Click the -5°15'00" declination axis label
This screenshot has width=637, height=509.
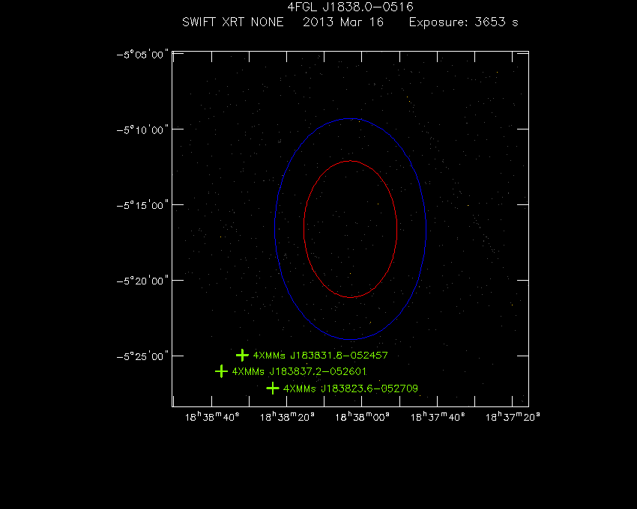click(142, 205)
